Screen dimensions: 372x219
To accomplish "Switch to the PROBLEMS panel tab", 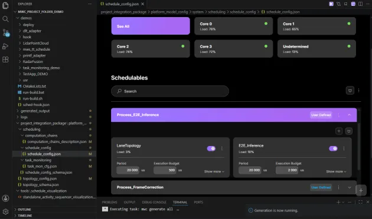I will click(x=109, y=202).
